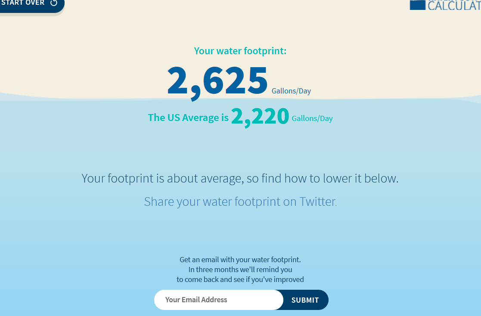Focus the Your Email Address field
This screenshot has width=481, height=316.
(218, 300)
